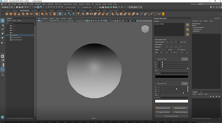The height and width of the screenshot is (123, 222).
Task: Click the Select by Color Set button
Action: pos(171,116)
